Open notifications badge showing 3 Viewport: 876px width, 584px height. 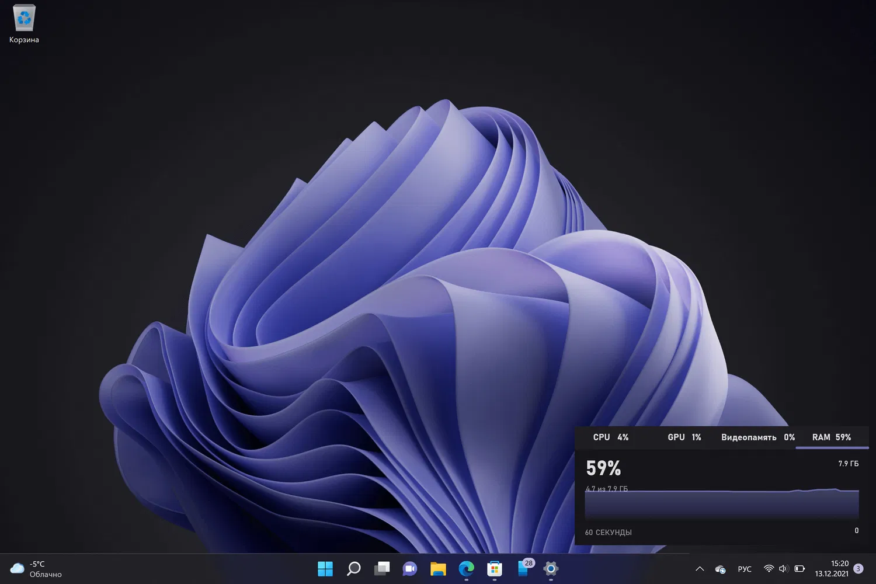click(858, 568)
